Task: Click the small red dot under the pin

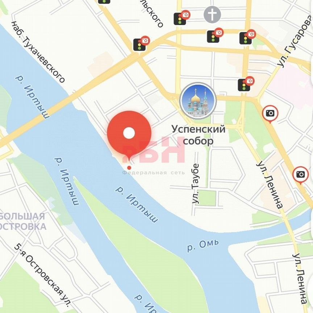Action: coord(129,167)
